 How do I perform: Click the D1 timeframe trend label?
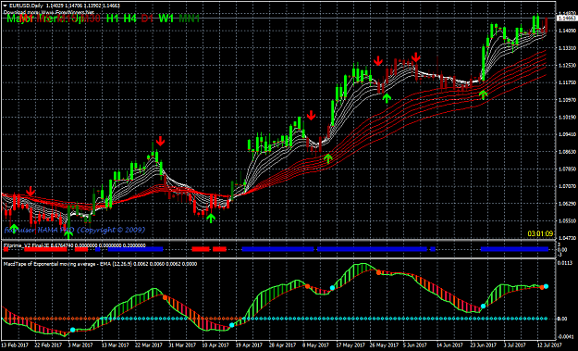click(147, 19)
